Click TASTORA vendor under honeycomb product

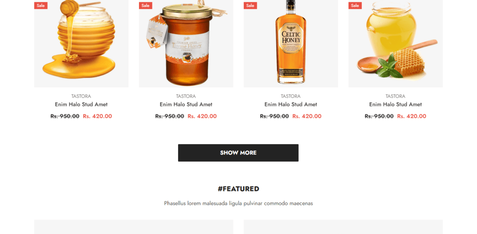395,96
